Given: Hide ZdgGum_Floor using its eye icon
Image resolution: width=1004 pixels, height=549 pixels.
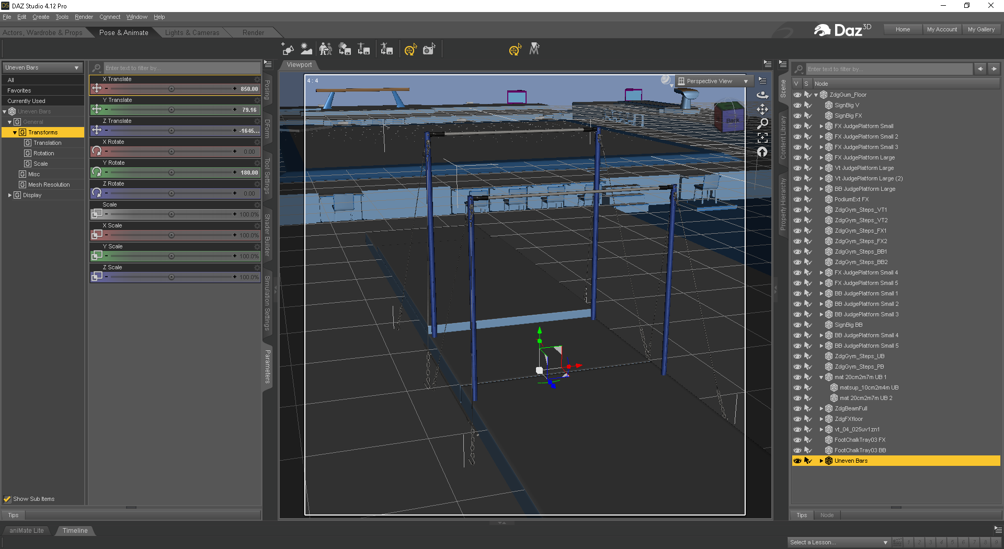Looking at the screenshot, I should click(797, 95).
